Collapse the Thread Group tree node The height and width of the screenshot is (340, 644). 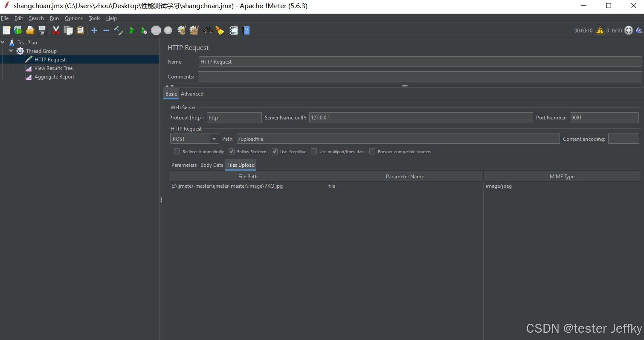click(x=11, y=51)
